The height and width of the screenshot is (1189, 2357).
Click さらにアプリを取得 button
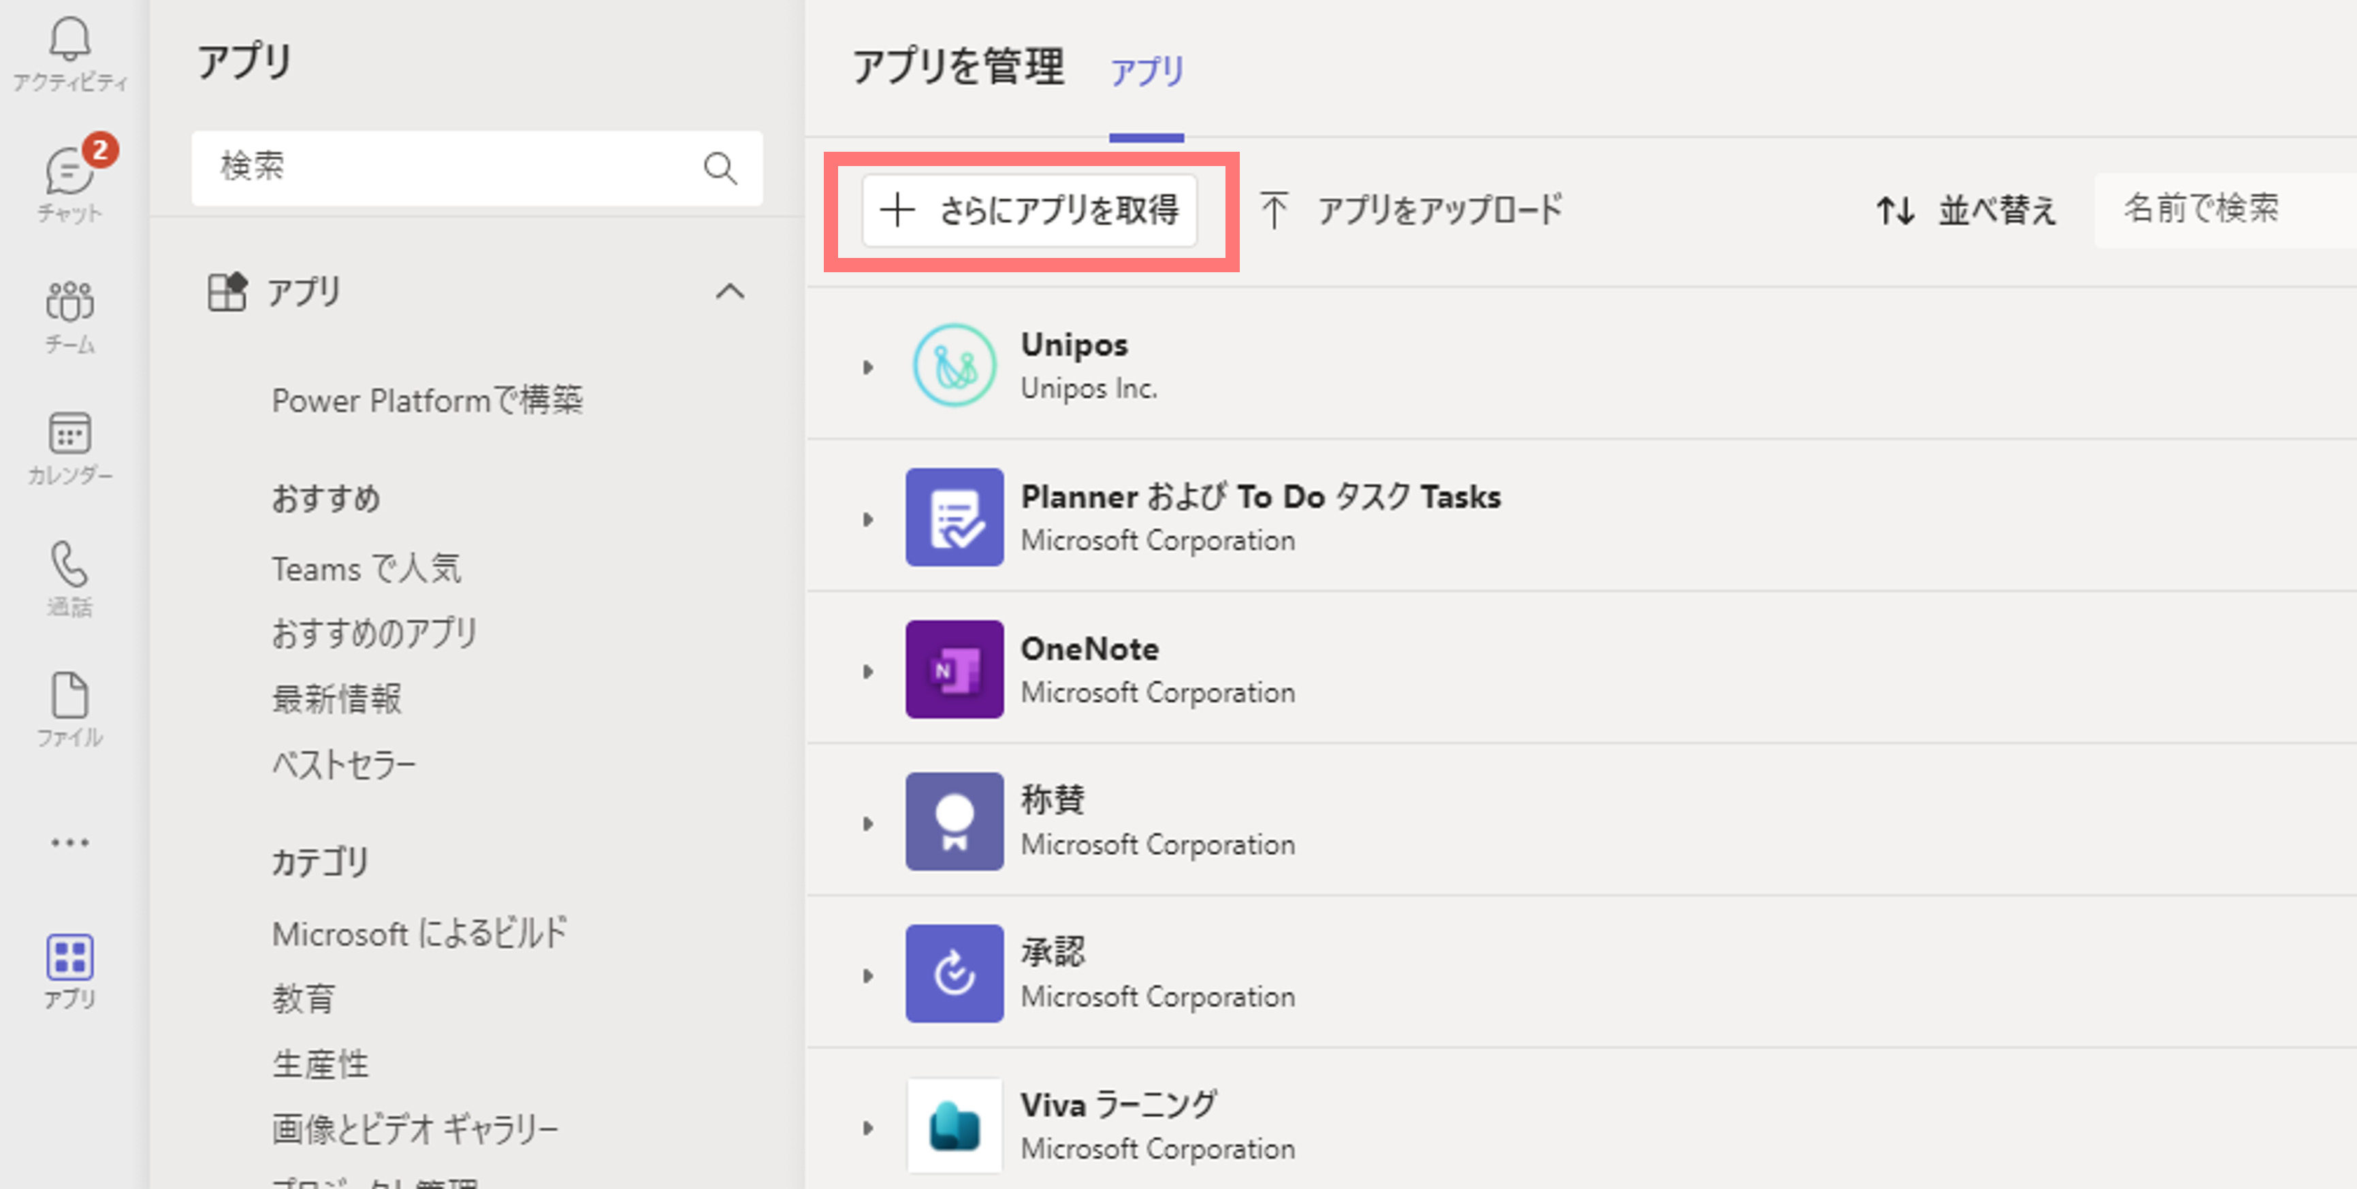[x=1029, y=210]
